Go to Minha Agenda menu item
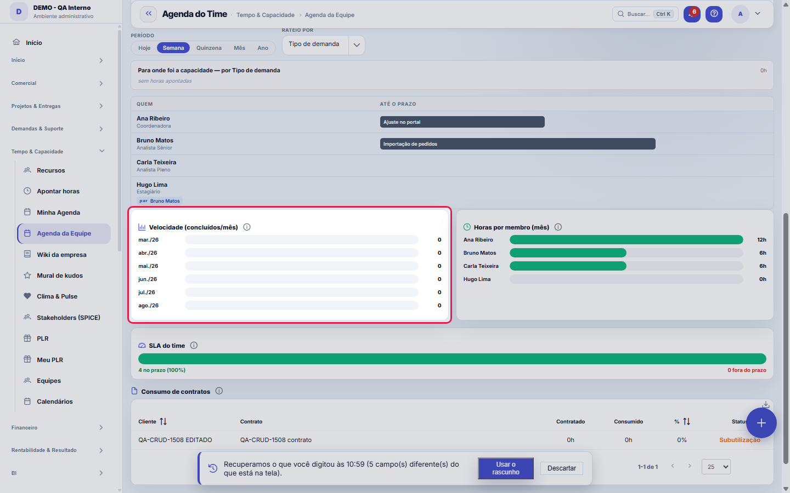This screenshot has height=493, width=790. pos(64,213)
